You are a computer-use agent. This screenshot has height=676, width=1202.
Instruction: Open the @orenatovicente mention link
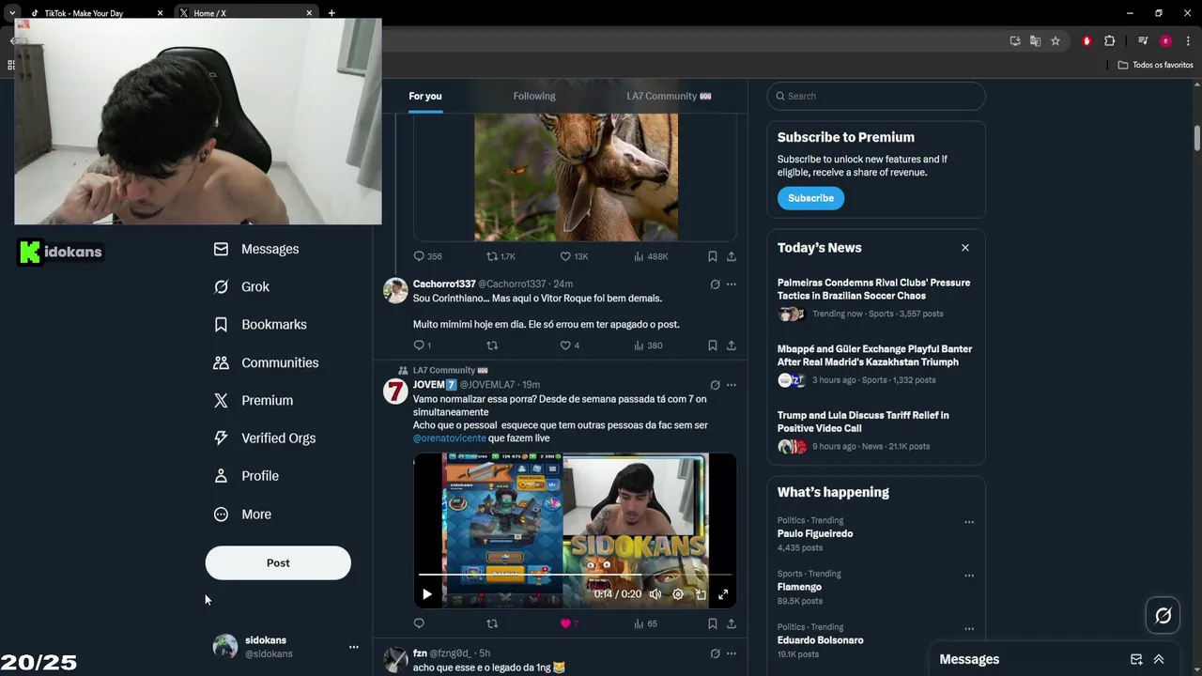click(x=450, y=438)
